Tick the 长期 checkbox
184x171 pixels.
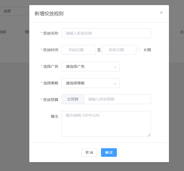139,50
